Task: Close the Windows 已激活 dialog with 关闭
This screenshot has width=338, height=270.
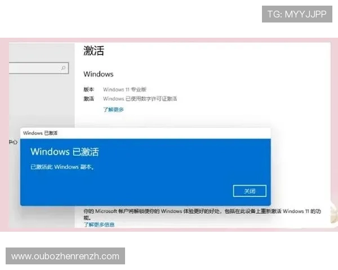Action: click(250, 191)
